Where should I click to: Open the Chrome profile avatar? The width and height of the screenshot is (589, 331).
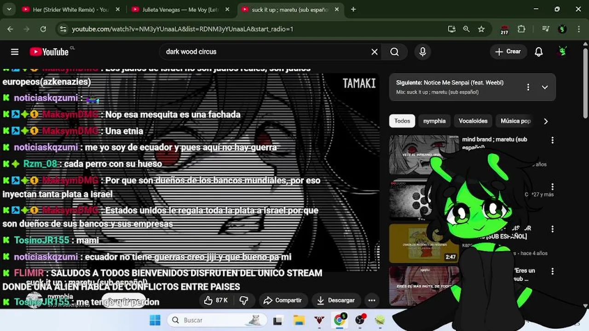(x=562, y=29)
